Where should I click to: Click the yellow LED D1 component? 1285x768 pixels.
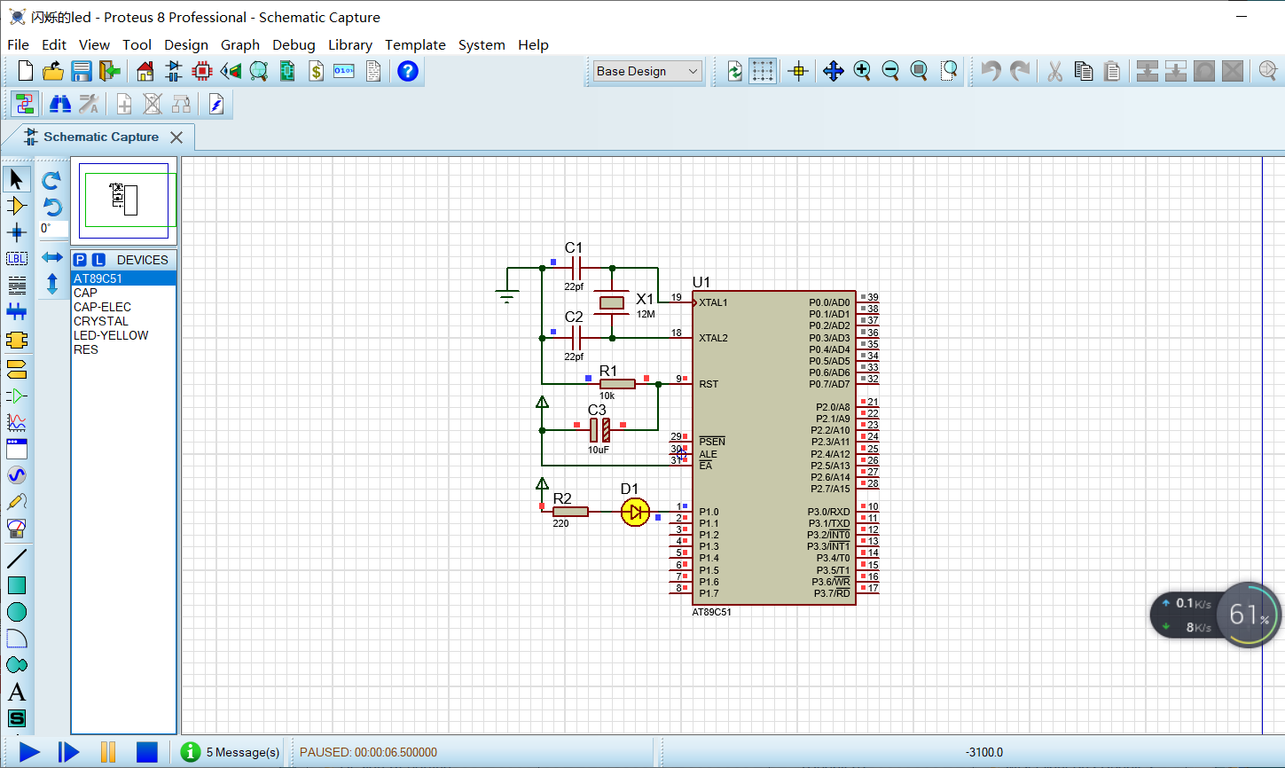(x=635, y=512)
